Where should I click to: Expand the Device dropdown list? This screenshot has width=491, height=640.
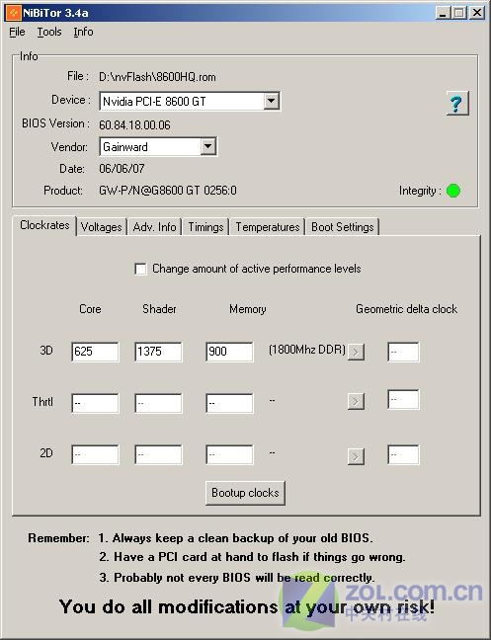(x=271, y=101)
